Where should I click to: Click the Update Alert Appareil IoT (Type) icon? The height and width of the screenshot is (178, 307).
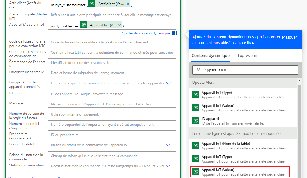[x=196, y=95]
